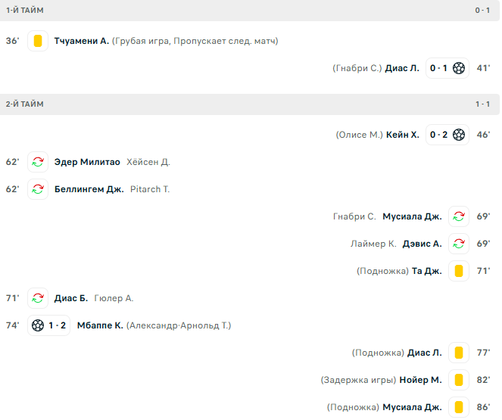Viewport: 502px width, 420px height.
Task: Click yellow card icon for Нойер М.
Action: click(x=458, y=380)
